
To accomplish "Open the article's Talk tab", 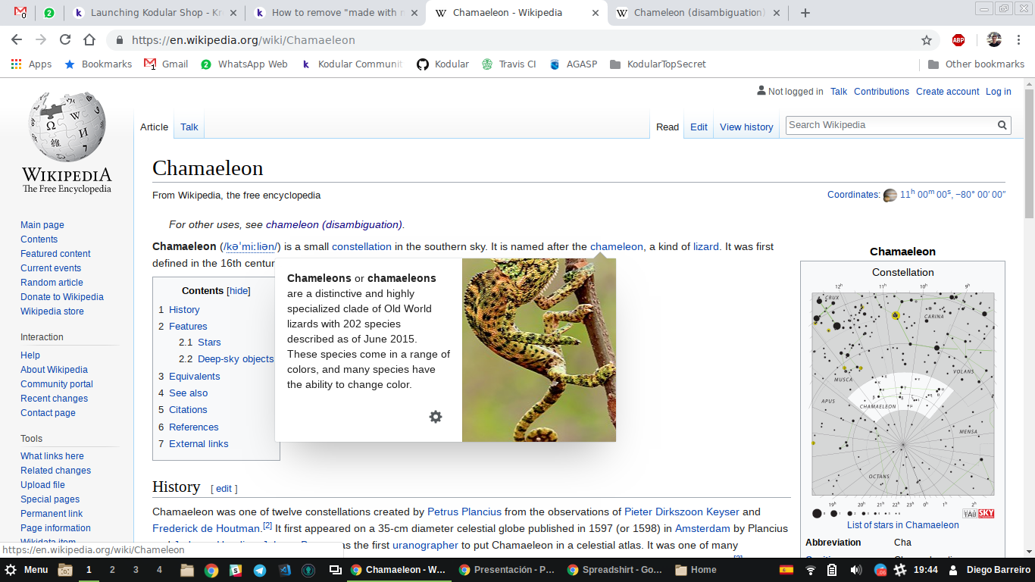I will [x=189, y=127].
